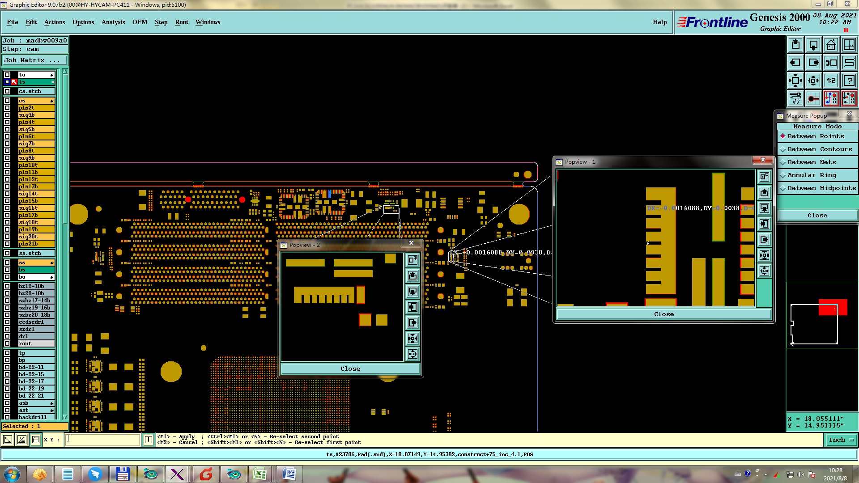Toggle visibility checkbox for layer drl

click(7, 336)
